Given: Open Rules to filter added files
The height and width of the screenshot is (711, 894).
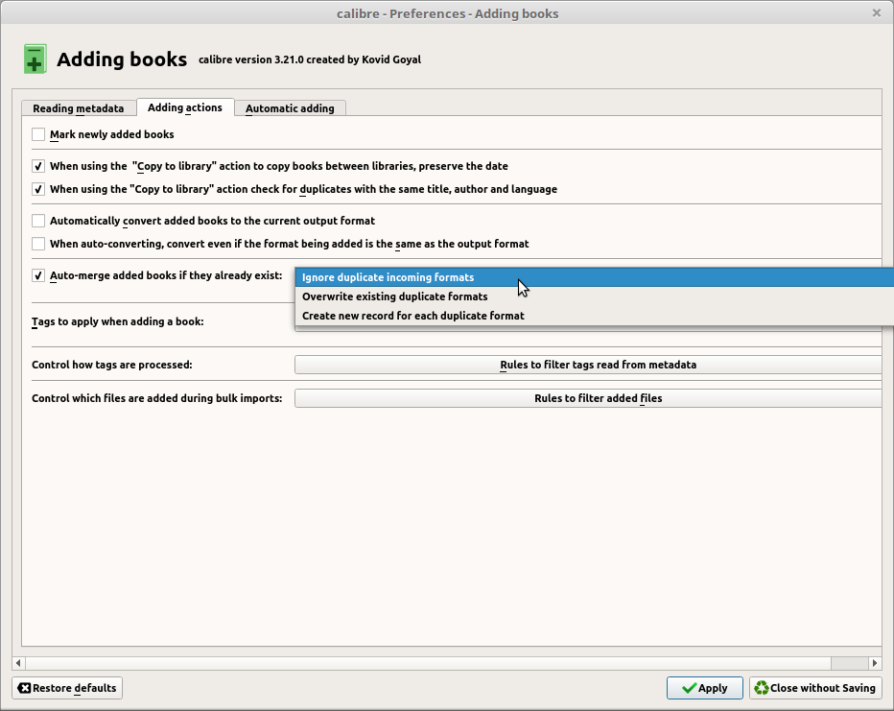Looking at the screenshot, I should [x=588, y=398].
